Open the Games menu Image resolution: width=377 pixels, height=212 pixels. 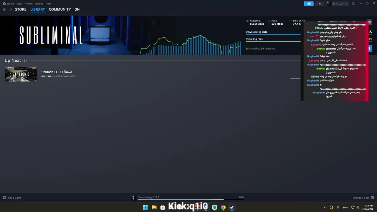39,4
